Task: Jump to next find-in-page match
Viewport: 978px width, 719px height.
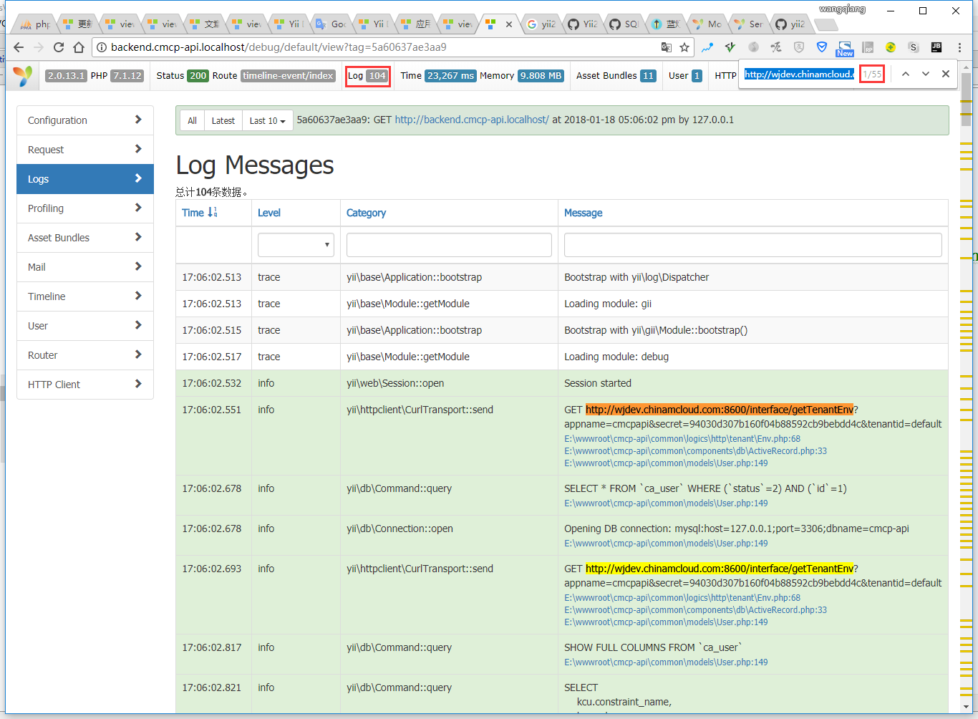Action: [x=925, y=74]
